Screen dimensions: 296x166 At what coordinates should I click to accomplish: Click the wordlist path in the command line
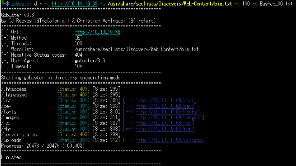point(170,4)
